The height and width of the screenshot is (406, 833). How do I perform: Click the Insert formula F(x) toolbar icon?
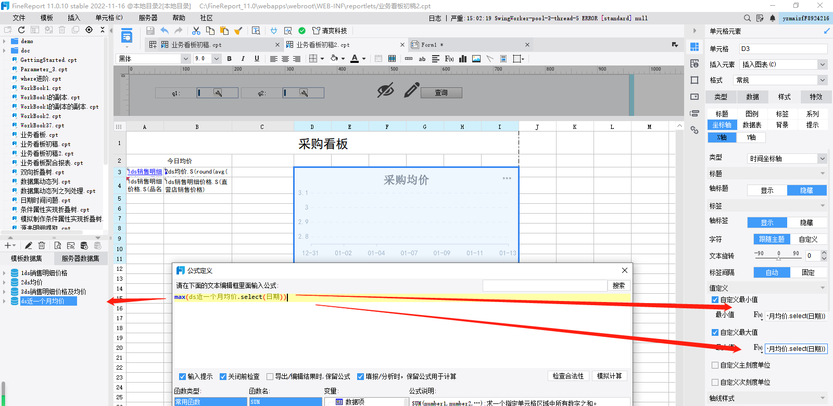[449, 59]
